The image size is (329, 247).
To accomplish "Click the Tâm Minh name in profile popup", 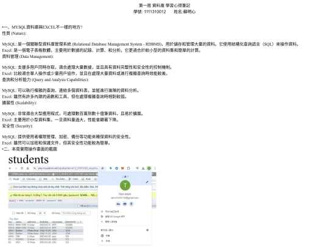I will click(x=125, y=194).
